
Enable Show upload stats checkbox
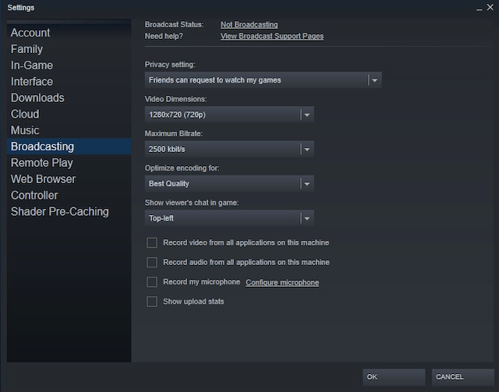pyautogui.click(x=152, y=302)
